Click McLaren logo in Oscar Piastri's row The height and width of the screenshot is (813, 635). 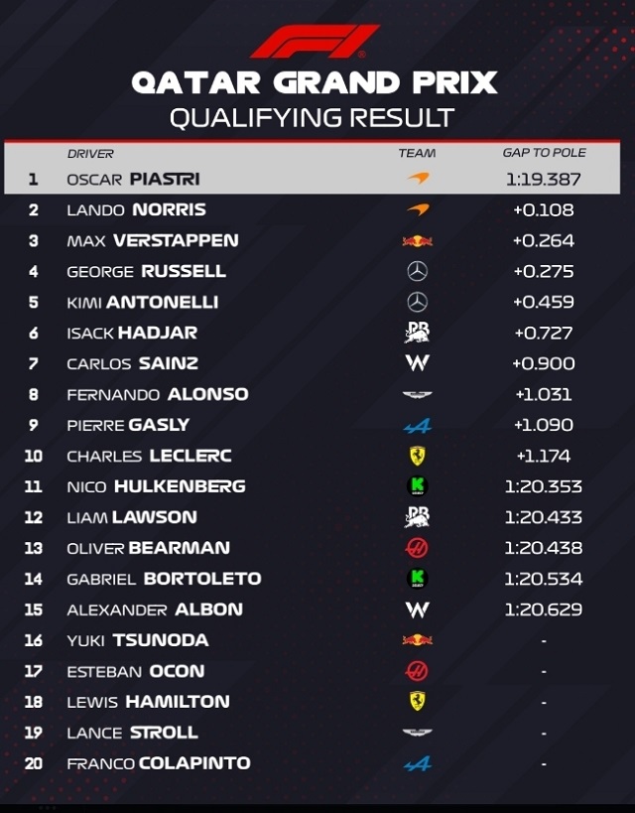click(x=418, y=180)
